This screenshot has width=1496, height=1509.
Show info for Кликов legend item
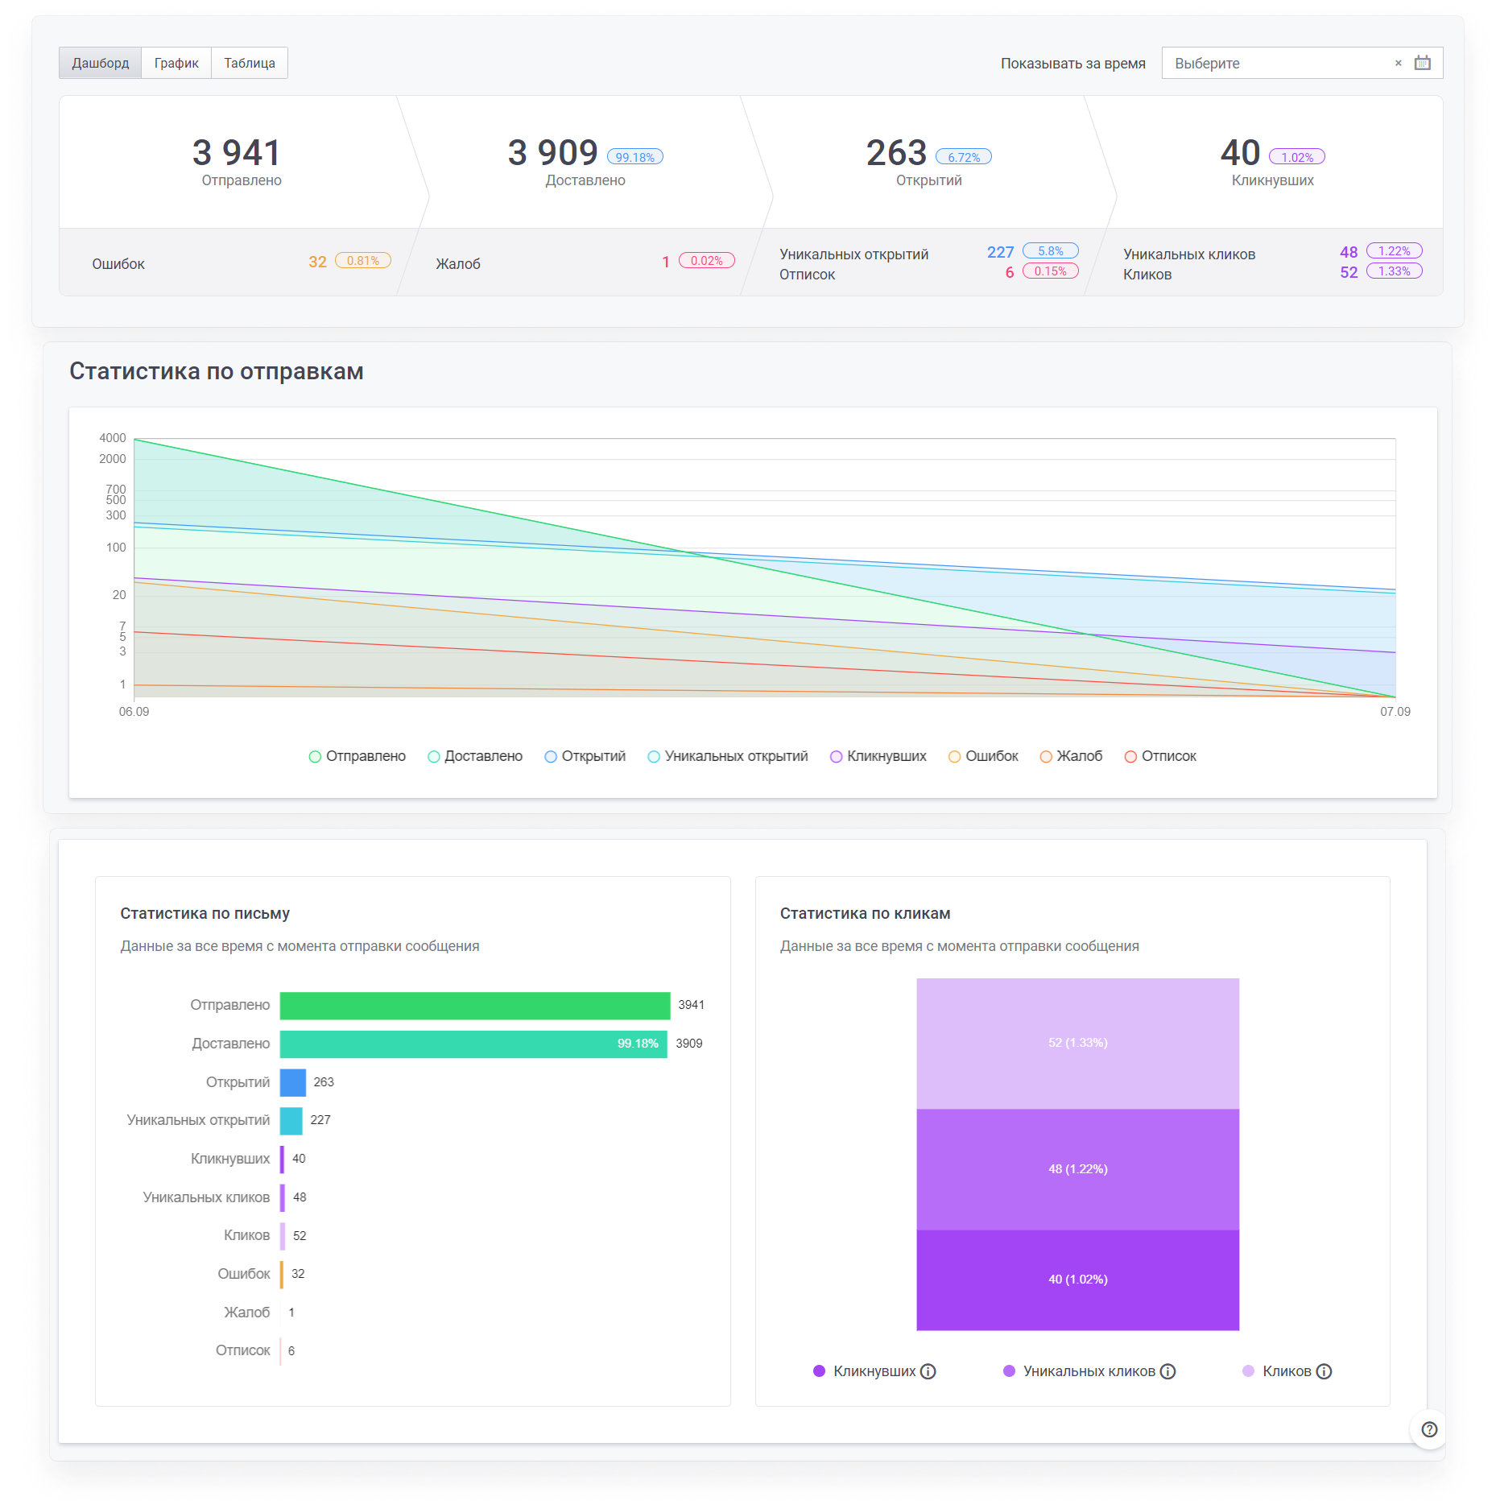pos(1324,1371)
